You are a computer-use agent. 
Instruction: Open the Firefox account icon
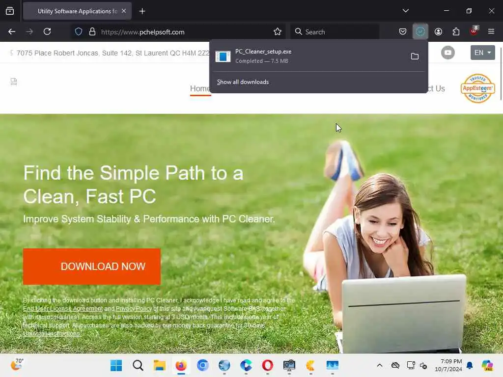coord(438,32)
